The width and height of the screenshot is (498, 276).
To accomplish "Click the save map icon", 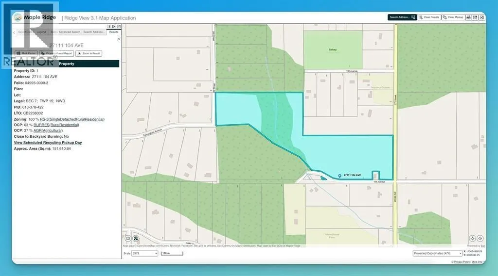I will click(x=475, y=17).
